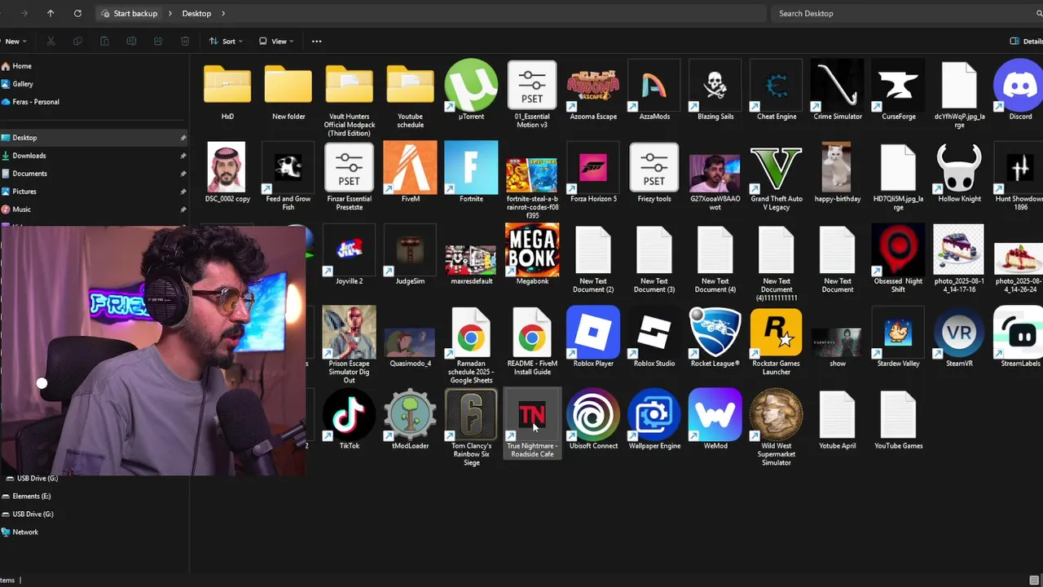
Task: Select New Text Document (2) file
Action: coord(593,259)
